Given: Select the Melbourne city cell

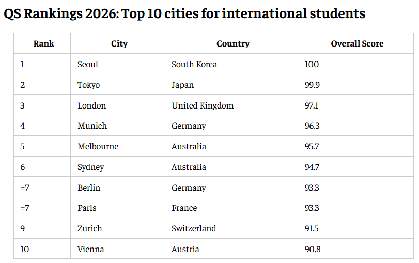Looking at the screenshot, I should pyautogui.click(x=118, y=146).
